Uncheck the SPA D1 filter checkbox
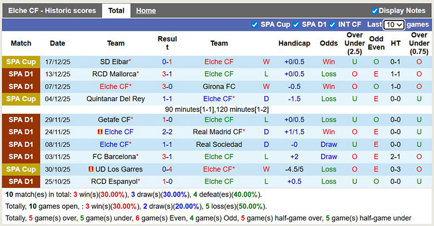 click(x=297, y=24)
